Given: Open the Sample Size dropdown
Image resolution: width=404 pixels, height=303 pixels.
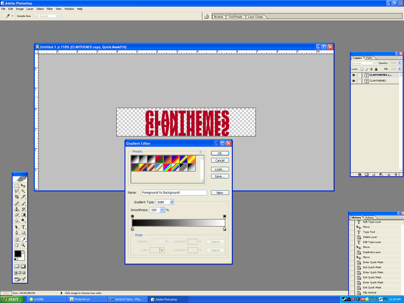Looking at the screenshot, I should point(47,16).
